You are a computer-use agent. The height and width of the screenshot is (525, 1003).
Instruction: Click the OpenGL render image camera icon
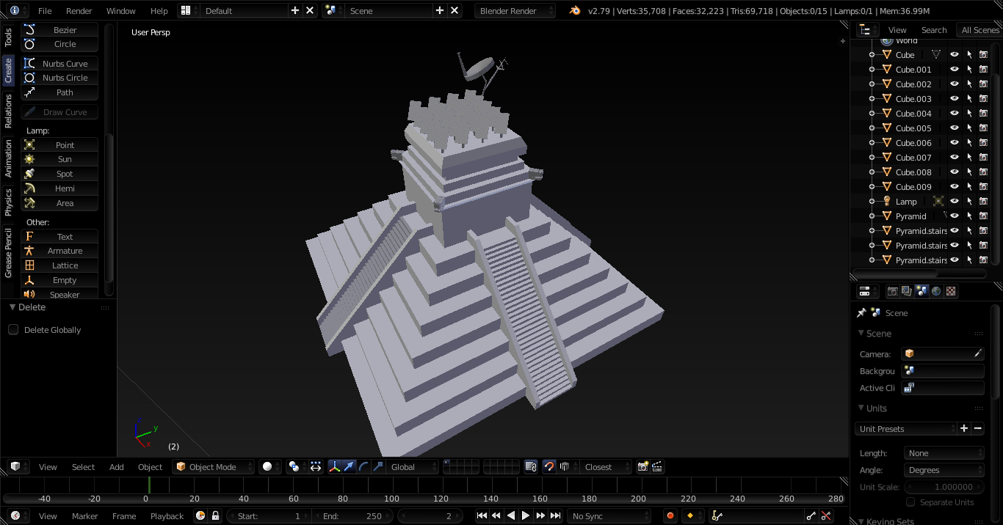coord(643,467)
